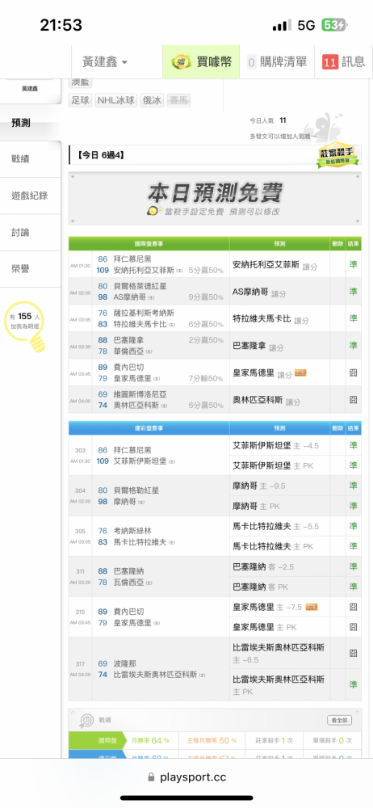The width and height of the screenshot is (373, 808).
Task: Open the 戰績 sidebar section
Action: pos(30,159)
